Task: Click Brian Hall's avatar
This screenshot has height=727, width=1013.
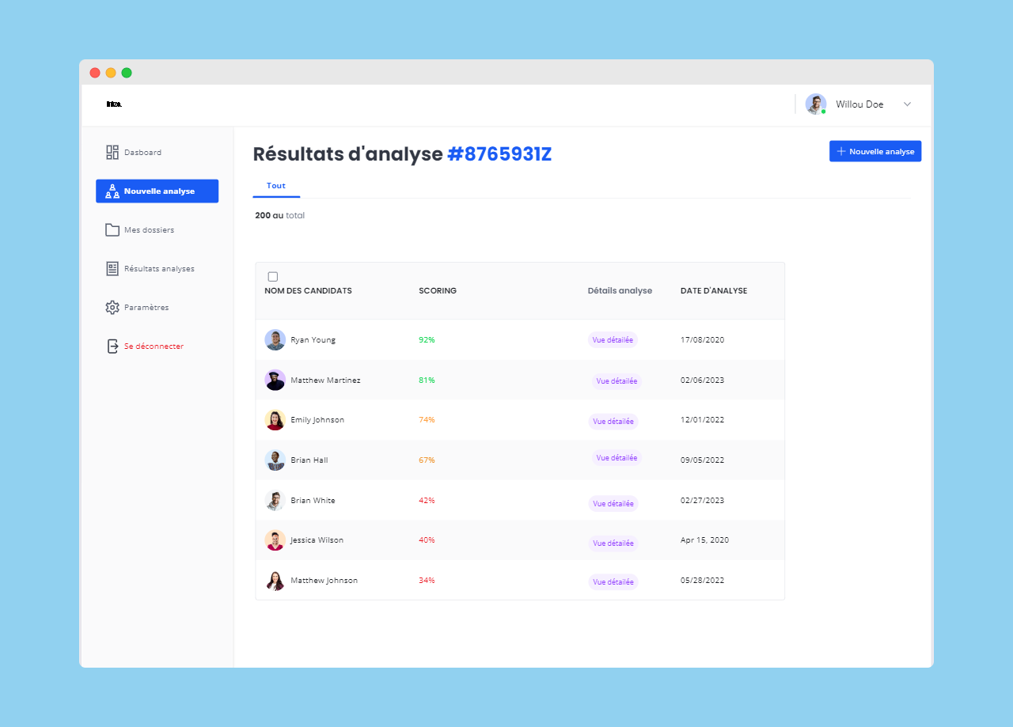Action: click(x=275, y=460)
